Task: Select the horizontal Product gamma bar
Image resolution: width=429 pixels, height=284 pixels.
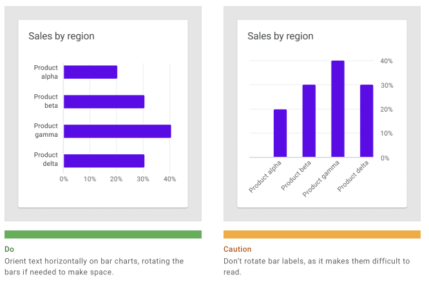Action: tap(117, 131)
